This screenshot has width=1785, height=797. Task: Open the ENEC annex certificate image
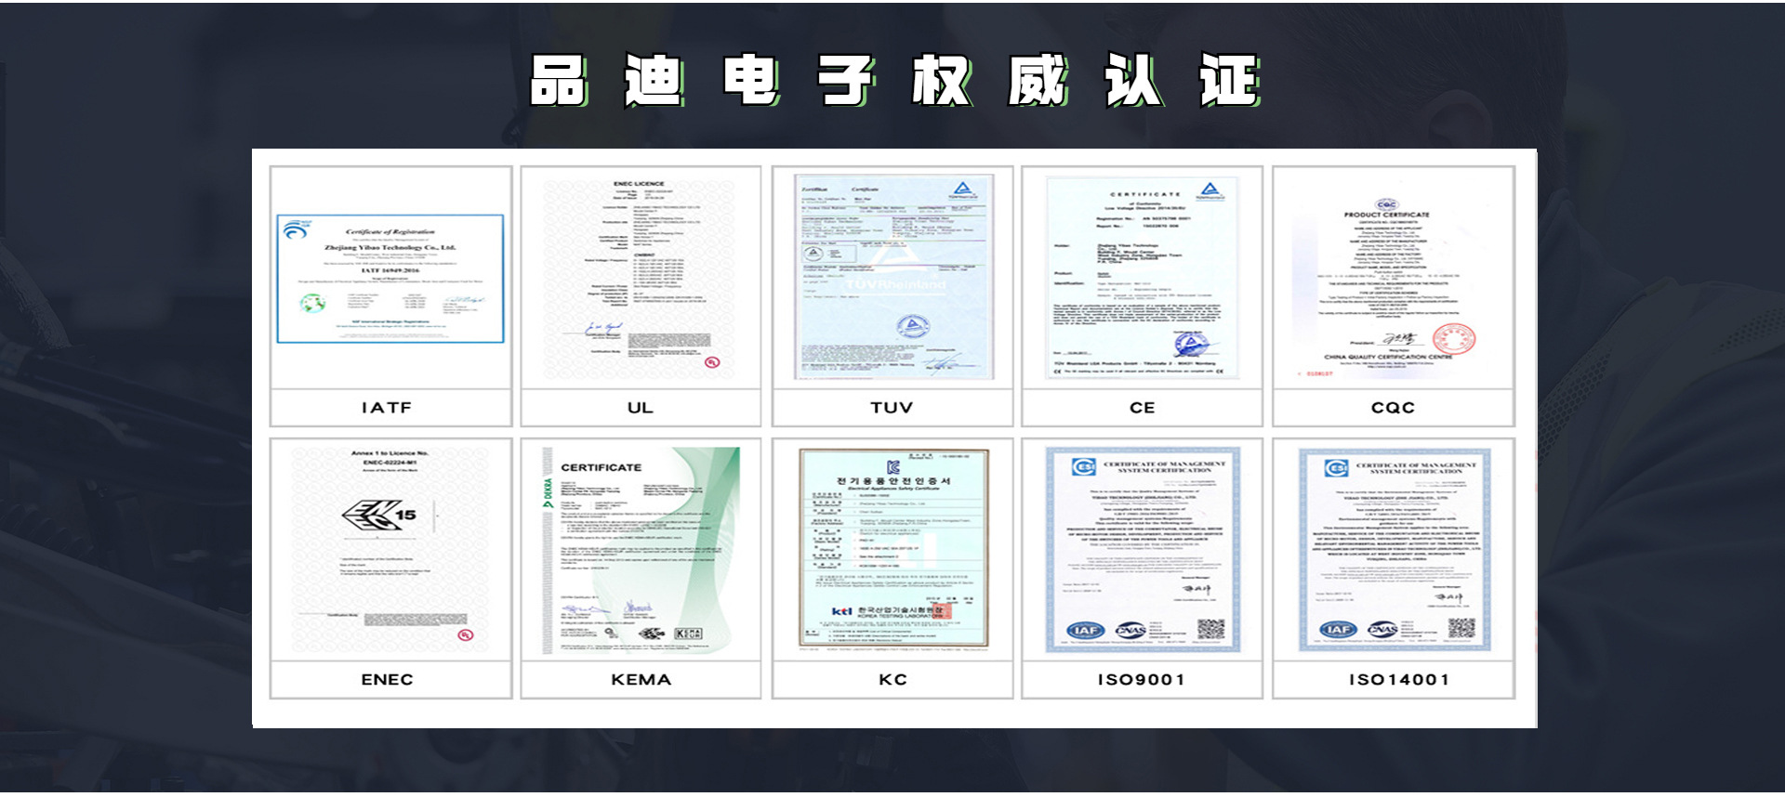tap(390, 550)
